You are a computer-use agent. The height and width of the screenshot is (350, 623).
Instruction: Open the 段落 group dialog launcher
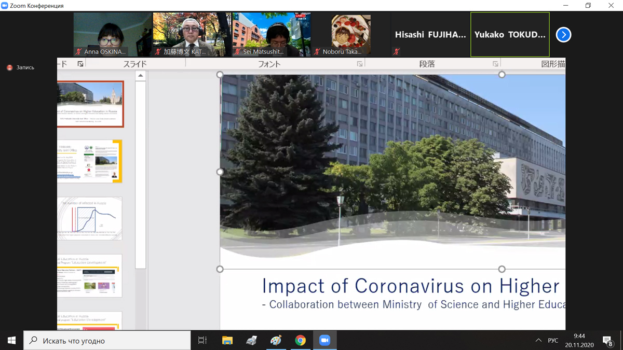(495, 64)
